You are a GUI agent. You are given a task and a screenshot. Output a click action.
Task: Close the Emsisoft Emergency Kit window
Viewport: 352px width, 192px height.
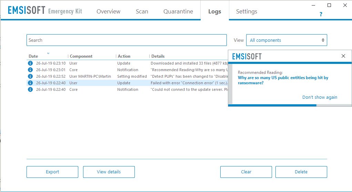[345, 5]
